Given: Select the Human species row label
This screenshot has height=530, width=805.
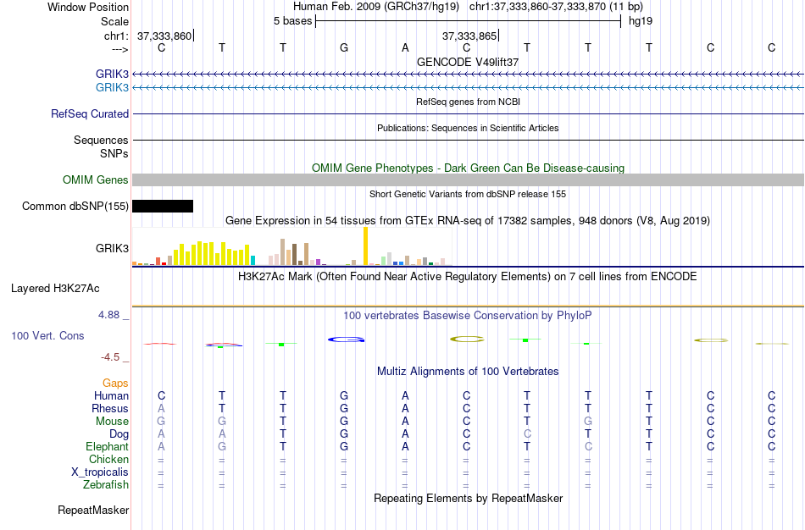Looking at the screenshot, I should point(111,395).
